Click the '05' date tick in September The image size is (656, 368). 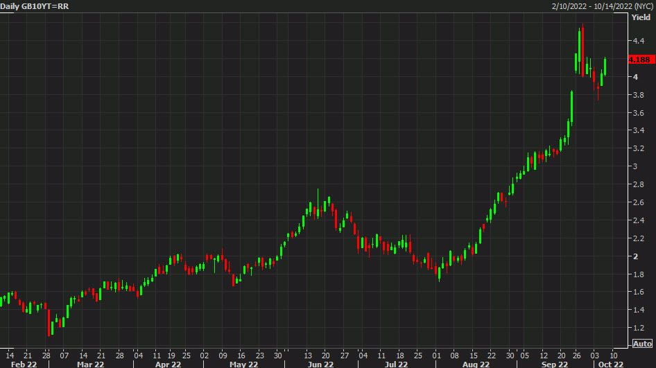(525, 356)
